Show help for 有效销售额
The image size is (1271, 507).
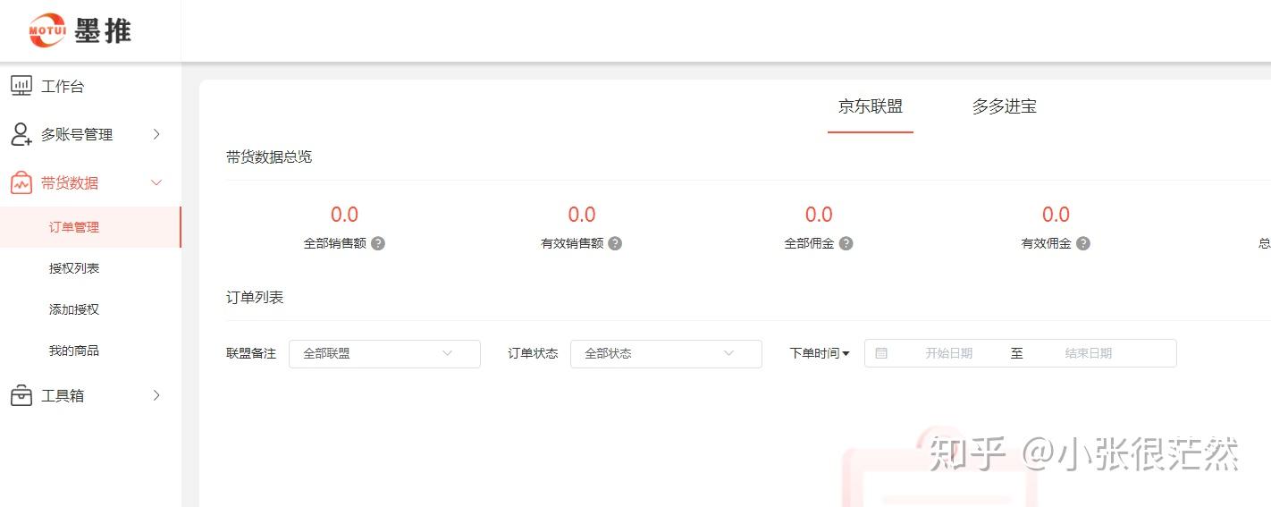point(615,243)
